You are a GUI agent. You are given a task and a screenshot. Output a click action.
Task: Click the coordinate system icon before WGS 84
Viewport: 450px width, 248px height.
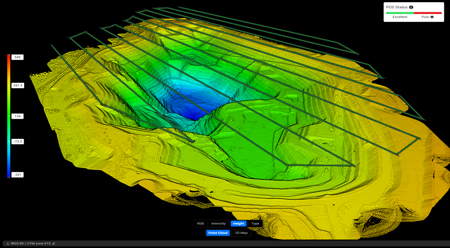(x=7, y=244)
